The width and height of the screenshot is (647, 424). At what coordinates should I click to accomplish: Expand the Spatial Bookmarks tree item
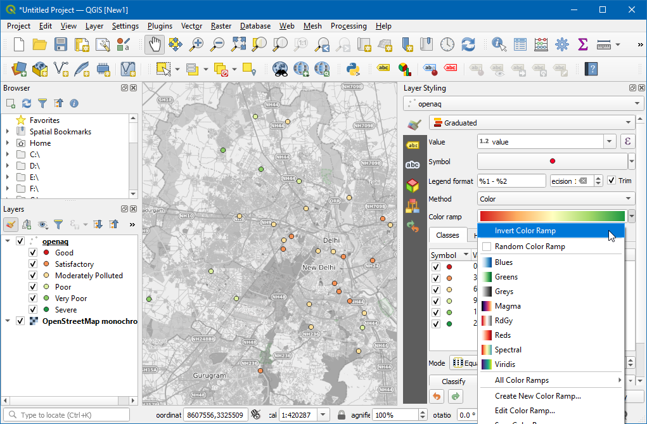8,132
